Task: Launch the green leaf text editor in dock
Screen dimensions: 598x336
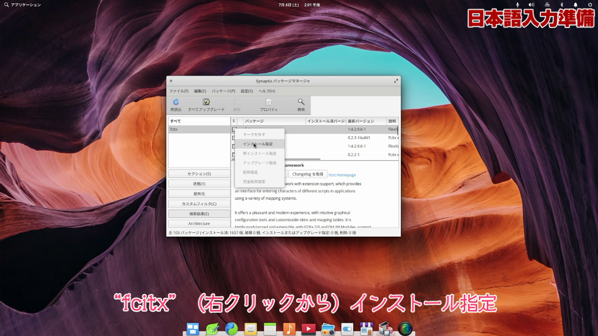Action: (x=212, y=329)
